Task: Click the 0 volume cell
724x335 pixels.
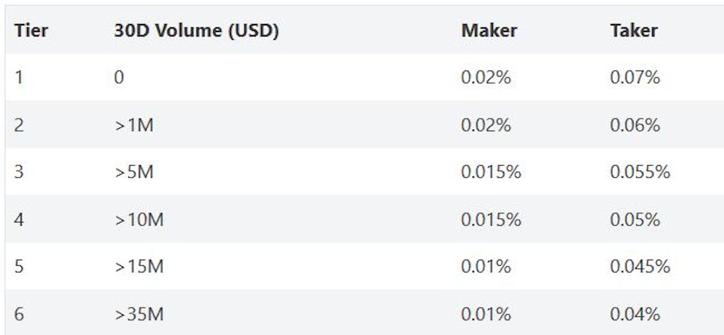Action: 119,78
